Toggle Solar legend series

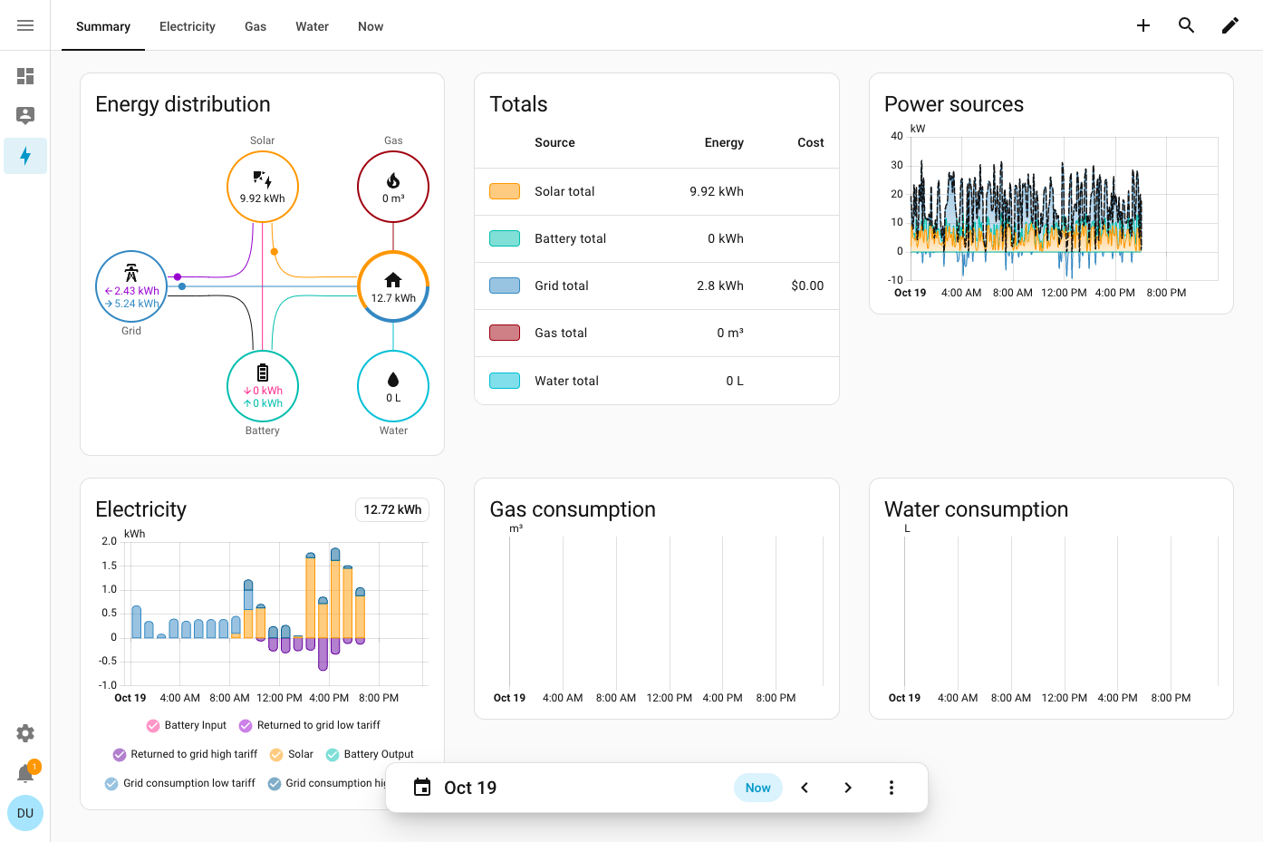292,754
